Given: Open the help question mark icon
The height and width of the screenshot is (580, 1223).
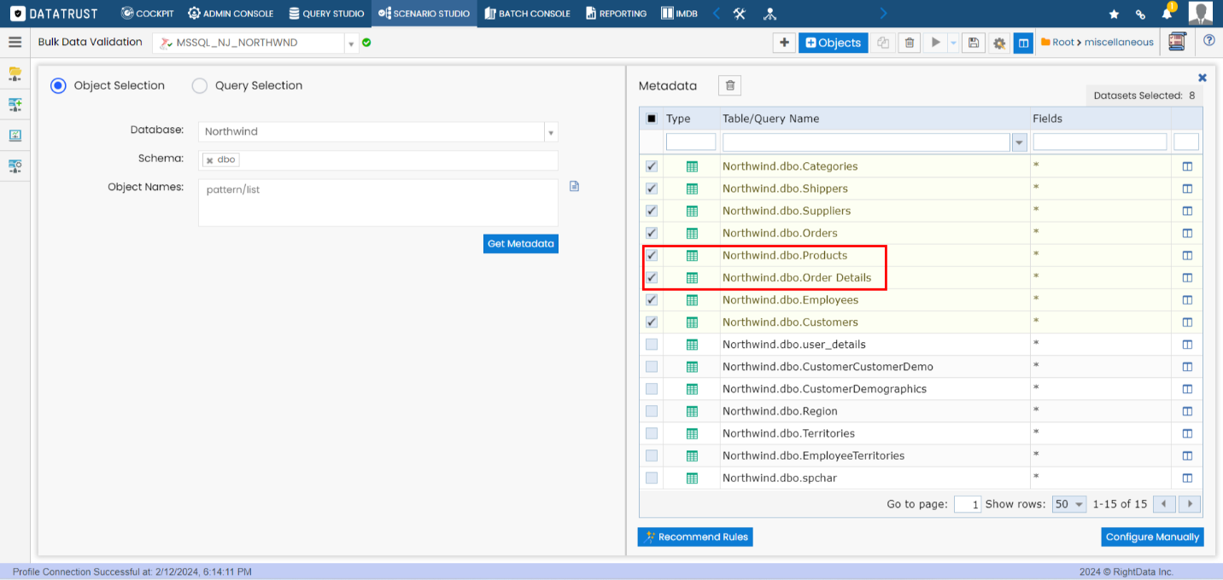Looking at the screenshot, I should [1208, 40].
